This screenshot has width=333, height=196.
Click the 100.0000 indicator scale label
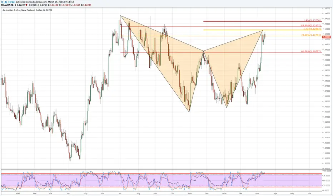327,171
